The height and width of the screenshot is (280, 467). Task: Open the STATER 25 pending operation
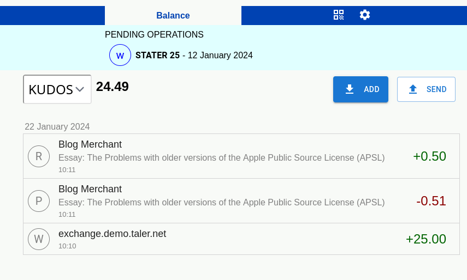[x=194, y=55]
